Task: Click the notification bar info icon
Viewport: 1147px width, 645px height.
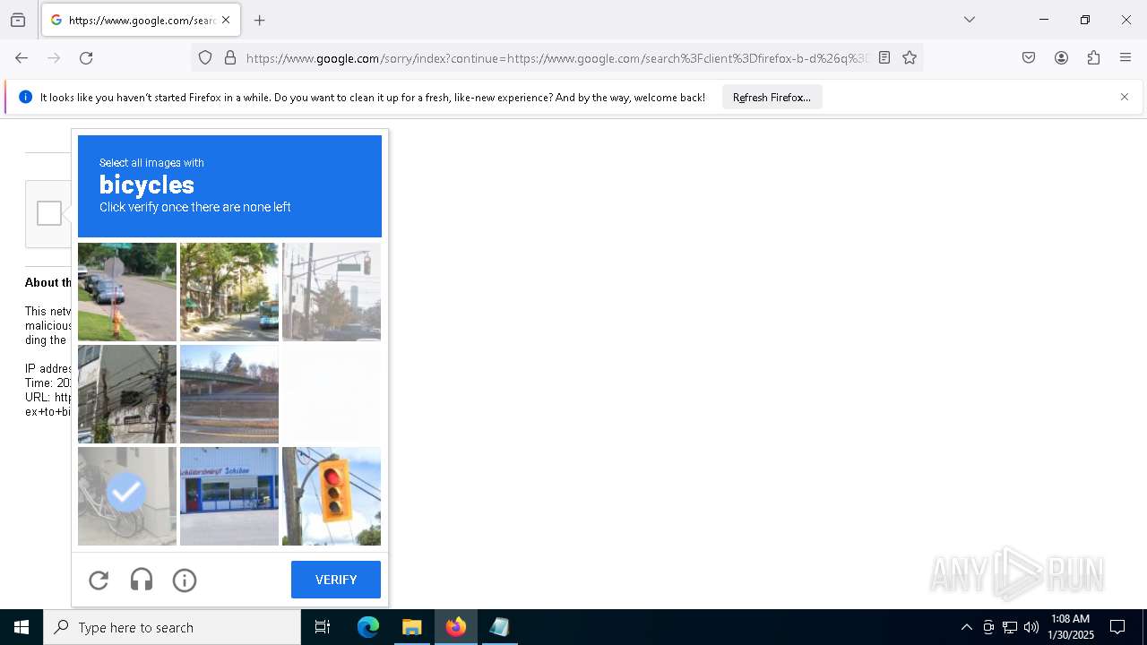Action: pyautogui.click(x=25, y=97)
